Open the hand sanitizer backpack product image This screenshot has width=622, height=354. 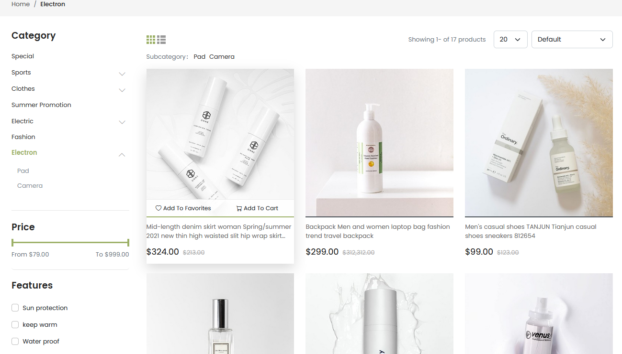[x=379, y=143]
